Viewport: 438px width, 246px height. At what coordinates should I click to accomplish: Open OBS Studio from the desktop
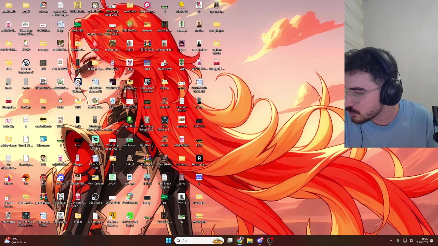(x=95, y=199)
